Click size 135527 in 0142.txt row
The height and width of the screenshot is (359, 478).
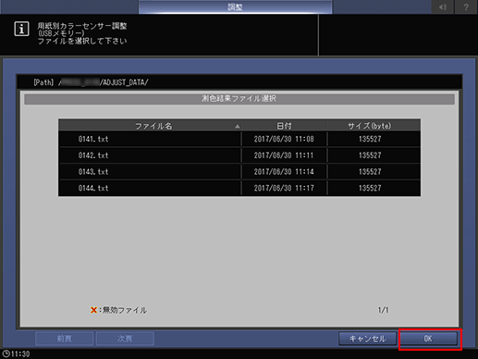pos(370,155)
